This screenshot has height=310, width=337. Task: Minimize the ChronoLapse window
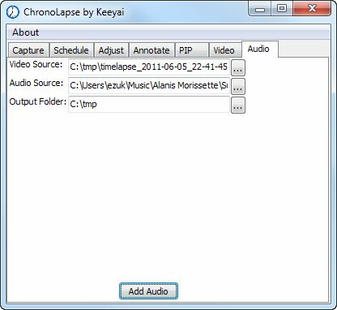pyautogui.click(x=260, y=9)
